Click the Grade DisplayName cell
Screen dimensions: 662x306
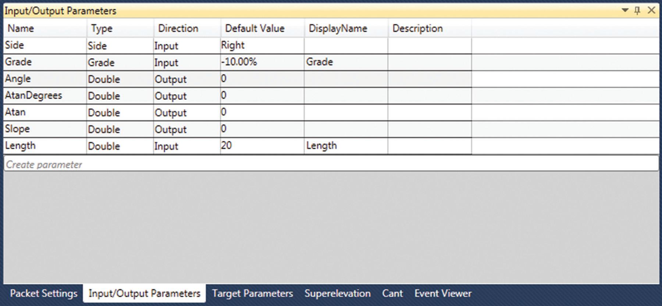click(346, 62)
